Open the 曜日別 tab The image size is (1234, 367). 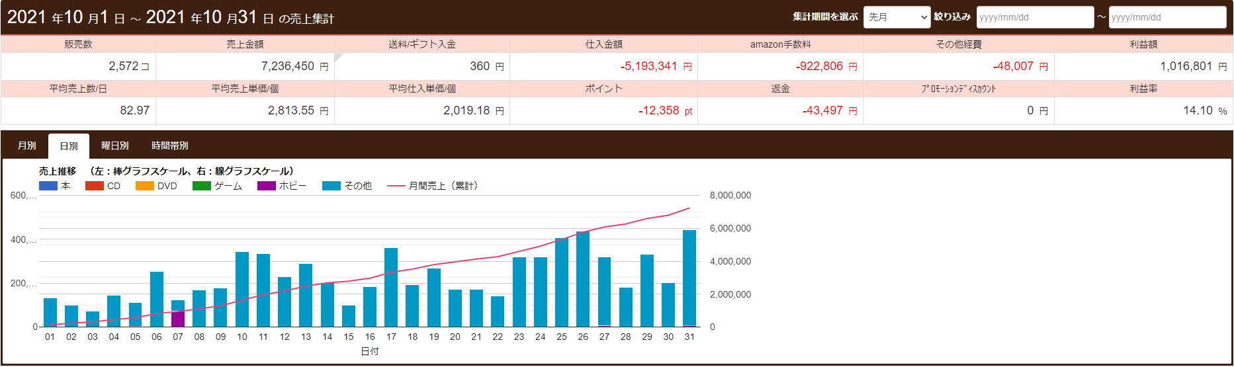pyautogui.click(x=114, y=145)
